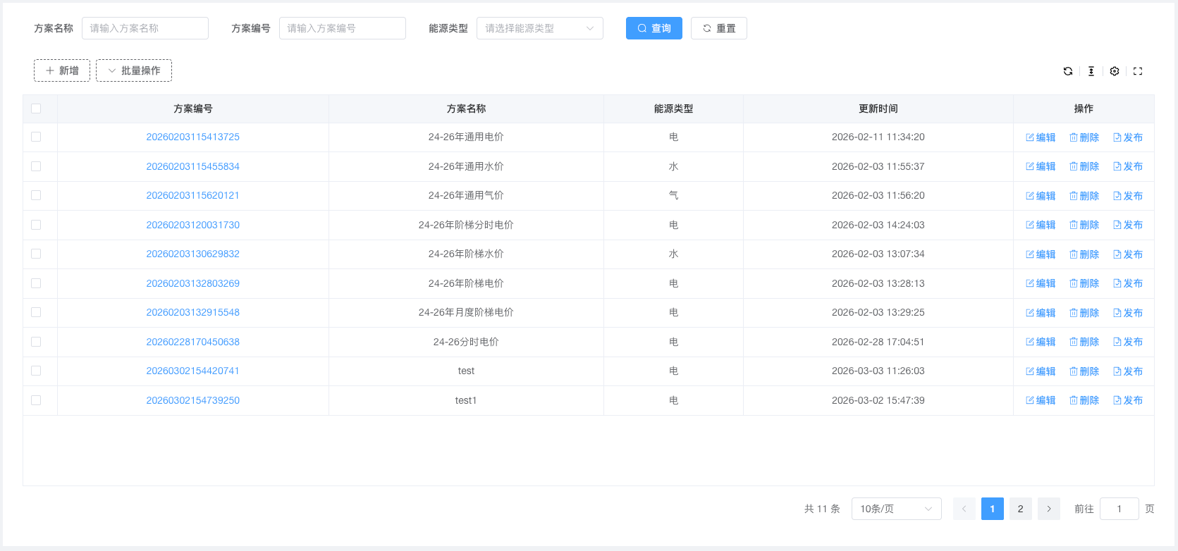Check row 20260302154420741

(x=36, y=371)
